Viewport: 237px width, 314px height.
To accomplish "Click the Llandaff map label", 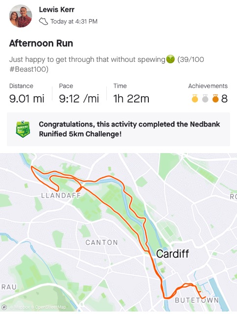I will point(61,195).
